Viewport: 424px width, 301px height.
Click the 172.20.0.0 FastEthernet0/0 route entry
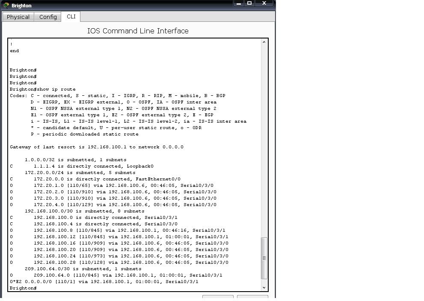click(x=95, y=179)
